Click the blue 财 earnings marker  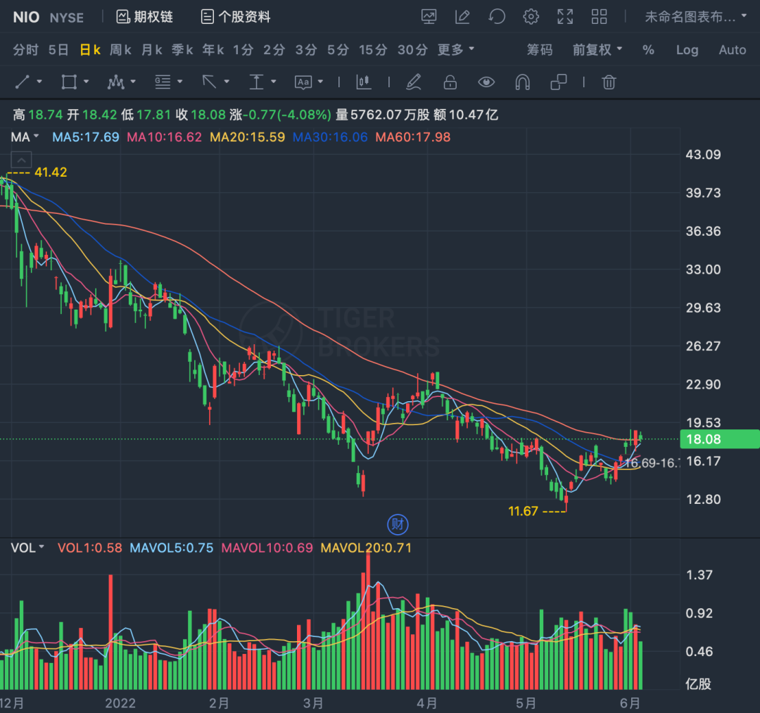(x=398, y=524)
